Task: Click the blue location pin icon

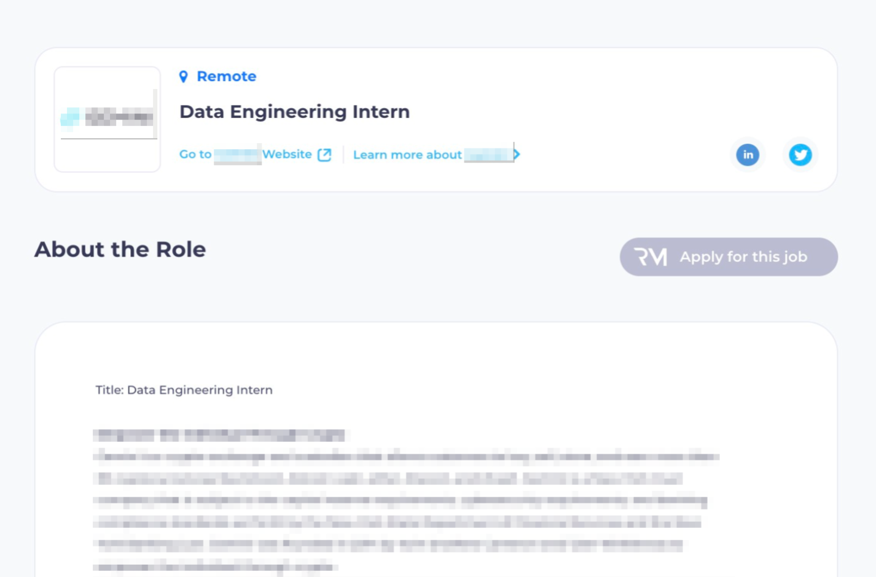Action: pyautogui.click(x=183, y=77)
